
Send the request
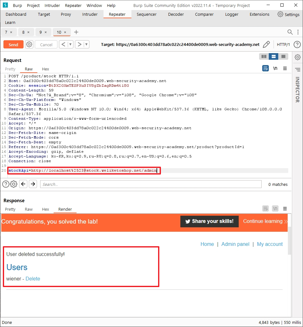pyautogui.click(x=13, y=44)
